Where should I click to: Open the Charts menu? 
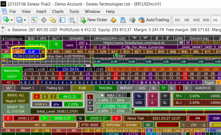pos(58,12)
